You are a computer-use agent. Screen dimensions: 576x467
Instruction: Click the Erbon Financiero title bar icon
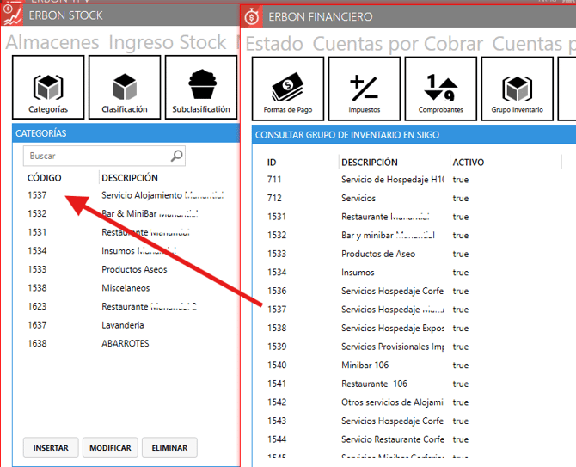251,16
